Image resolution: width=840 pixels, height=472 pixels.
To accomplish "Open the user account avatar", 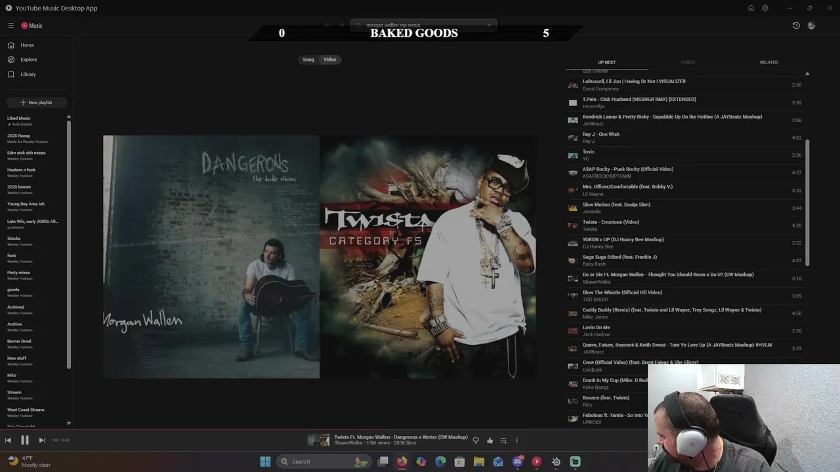I will coord(812,26).
